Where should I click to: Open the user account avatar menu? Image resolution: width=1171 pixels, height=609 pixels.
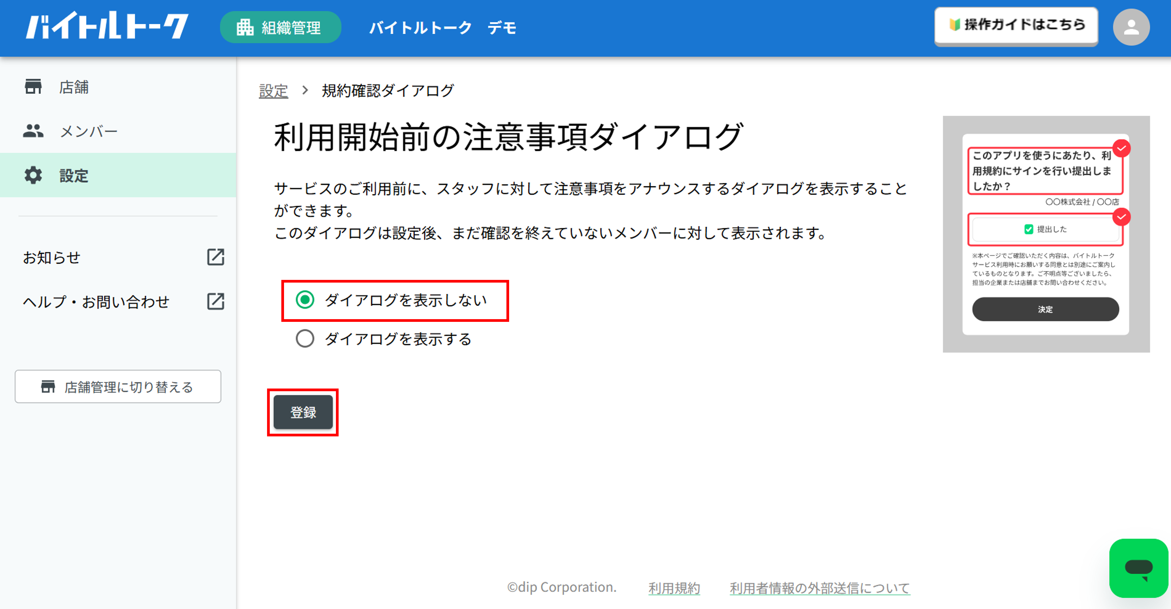point(1131,27)
